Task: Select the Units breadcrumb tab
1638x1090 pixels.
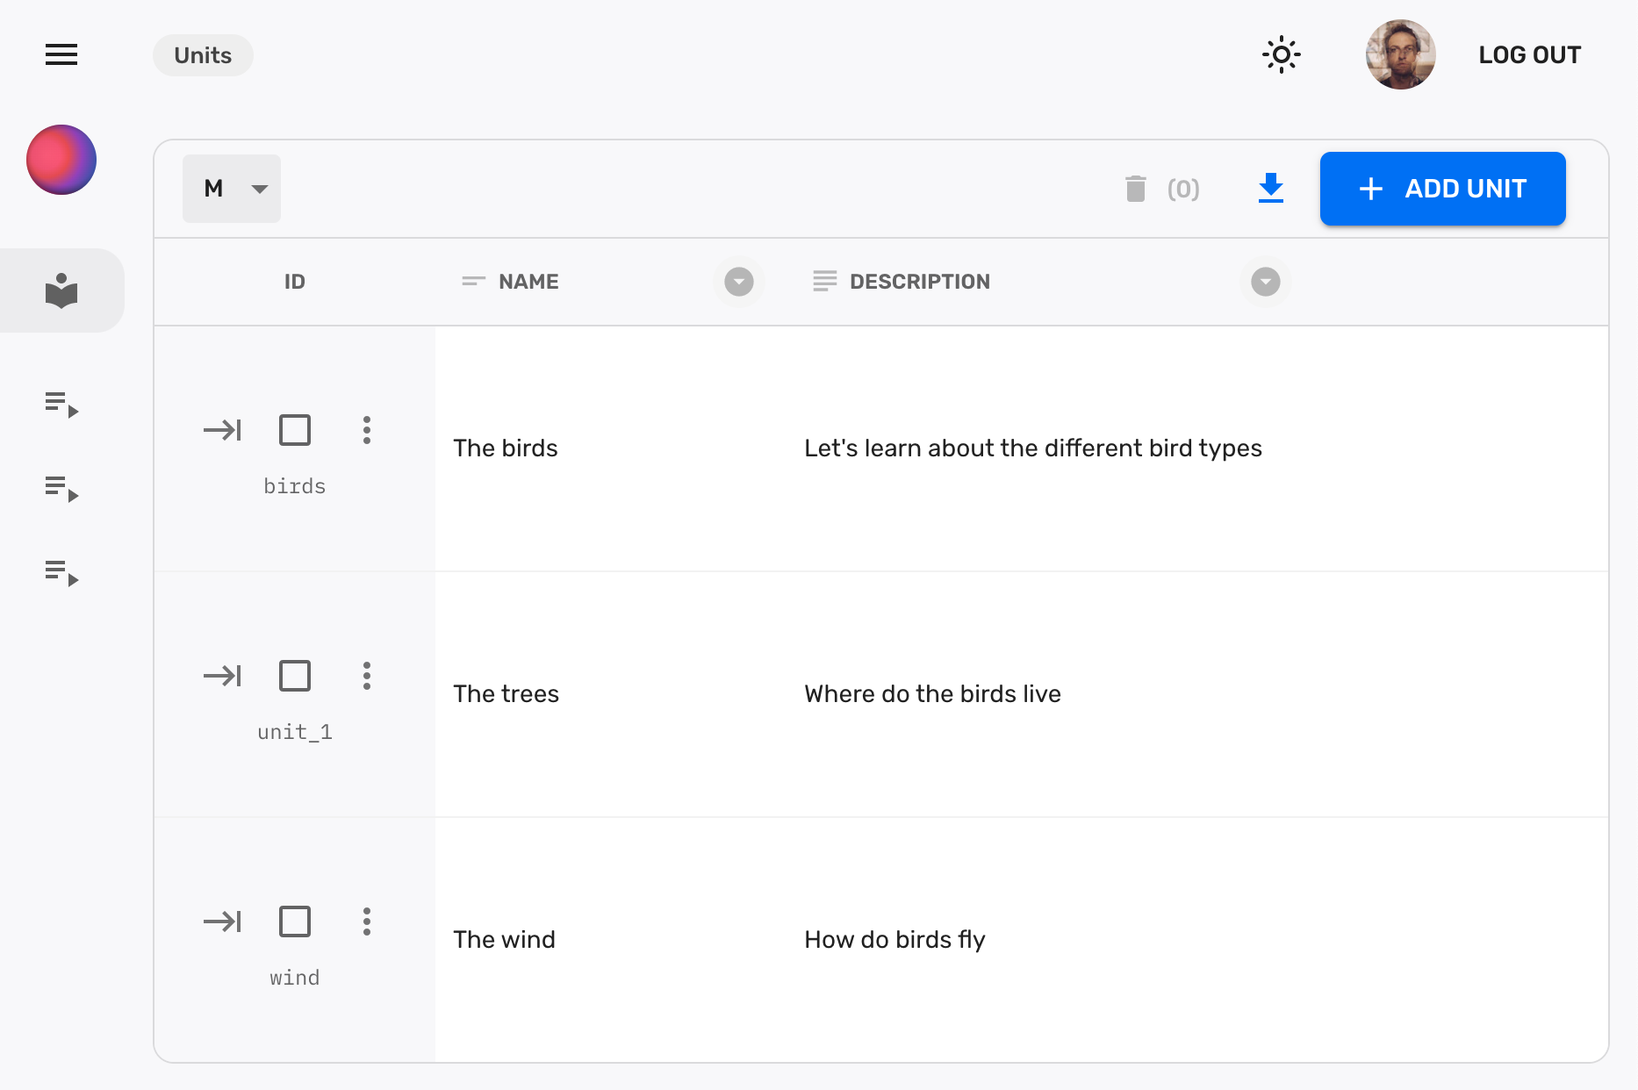Action: click(x=203, y=54)
